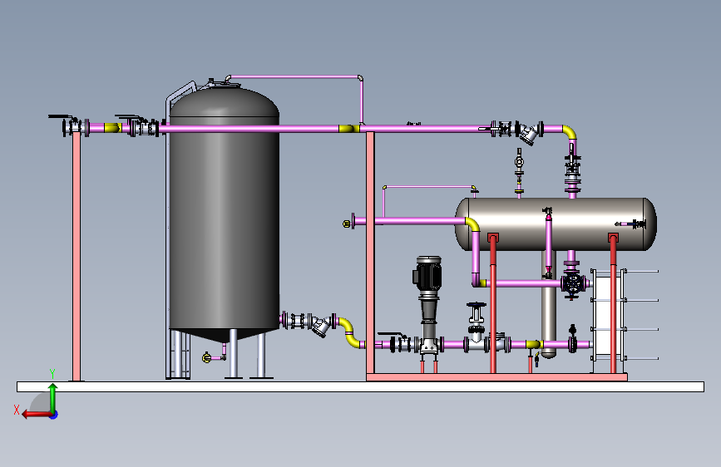Select the drain valve under the vertical tank
This screenshot has height=467, width=721.
[207, 357]
